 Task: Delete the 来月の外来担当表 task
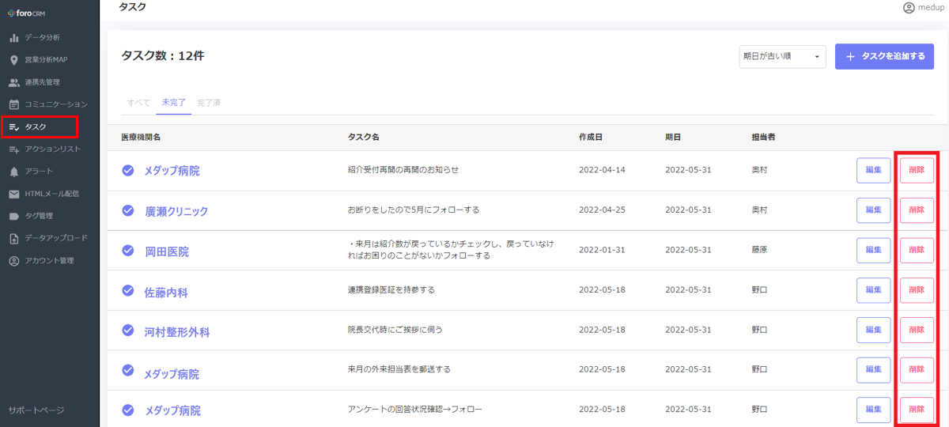point(917,369)
